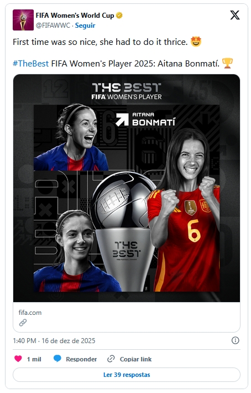Viewport: 251px width, 393px height.
Task: Click the Copiar link text
Action: 136,359
